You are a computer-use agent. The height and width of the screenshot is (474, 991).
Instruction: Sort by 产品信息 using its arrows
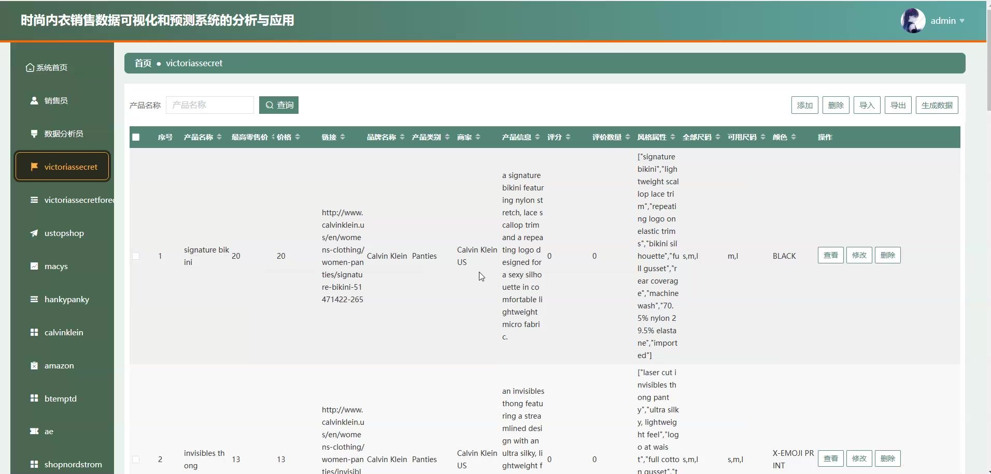click(x=537, y=137)
